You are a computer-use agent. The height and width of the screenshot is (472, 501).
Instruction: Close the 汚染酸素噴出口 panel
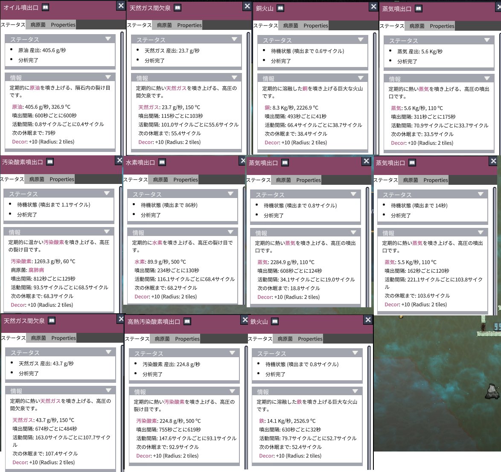tap(119, 160)
